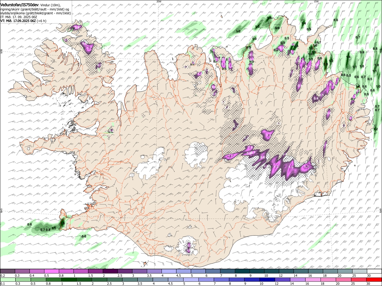Click the '30' label on the upper scale
This screenshot has height=286, width=382.
[x=369, y=276]
